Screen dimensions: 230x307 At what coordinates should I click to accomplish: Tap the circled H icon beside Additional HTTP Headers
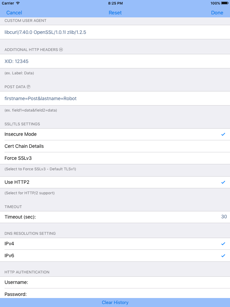[x=61, y=49]
